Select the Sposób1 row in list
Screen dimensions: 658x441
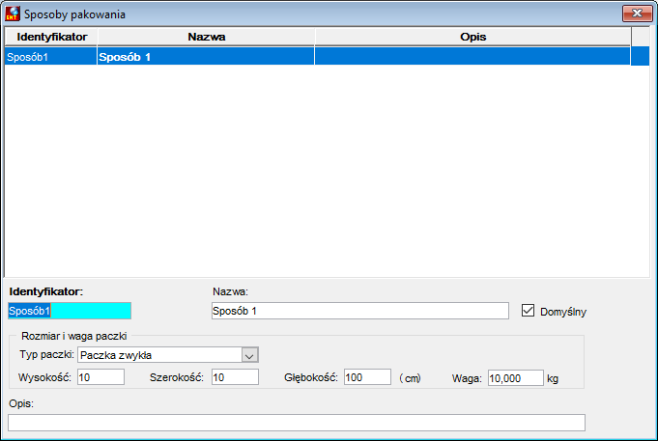(327, 57)
